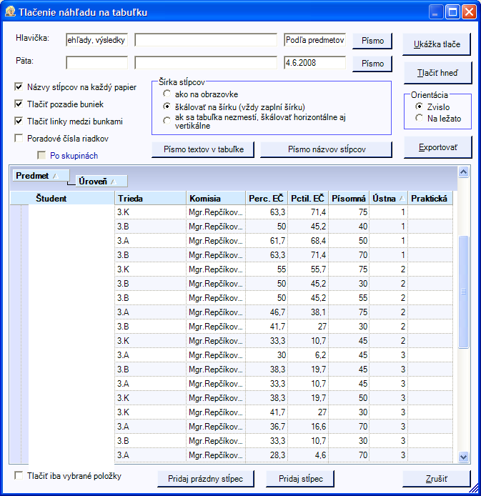This screenshot has width=481, height=496.
Task: Click the Trieda cell in the Perc. EČ 61,7 row
Action: point(151,241)
